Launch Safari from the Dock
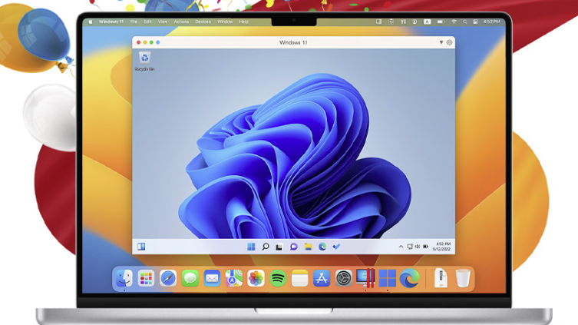Image resolution: width=578 pixels, height=325 pixels. (168, 278)
